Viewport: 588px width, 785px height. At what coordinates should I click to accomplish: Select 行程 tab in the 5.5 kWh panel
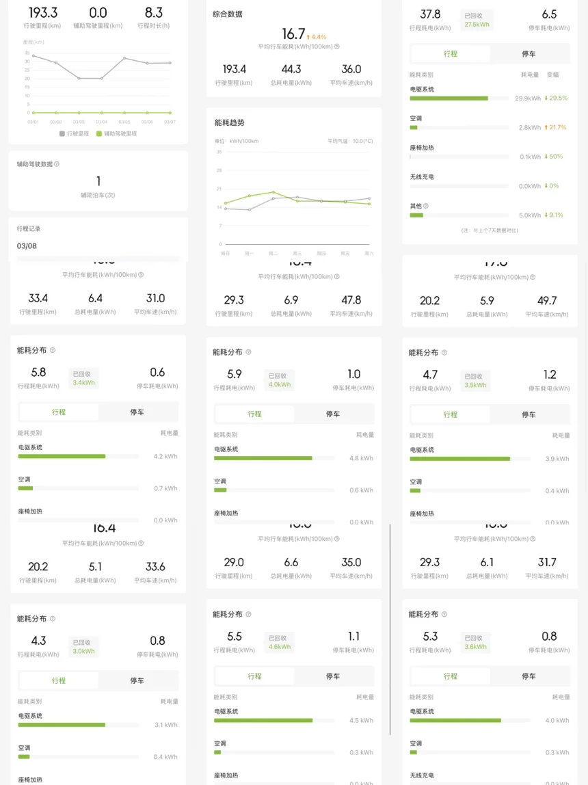point(254,676)
